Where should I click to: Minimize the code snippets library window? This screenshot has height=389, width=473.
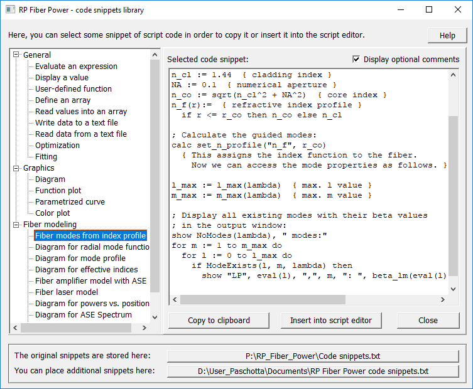[x=401, y=9]
